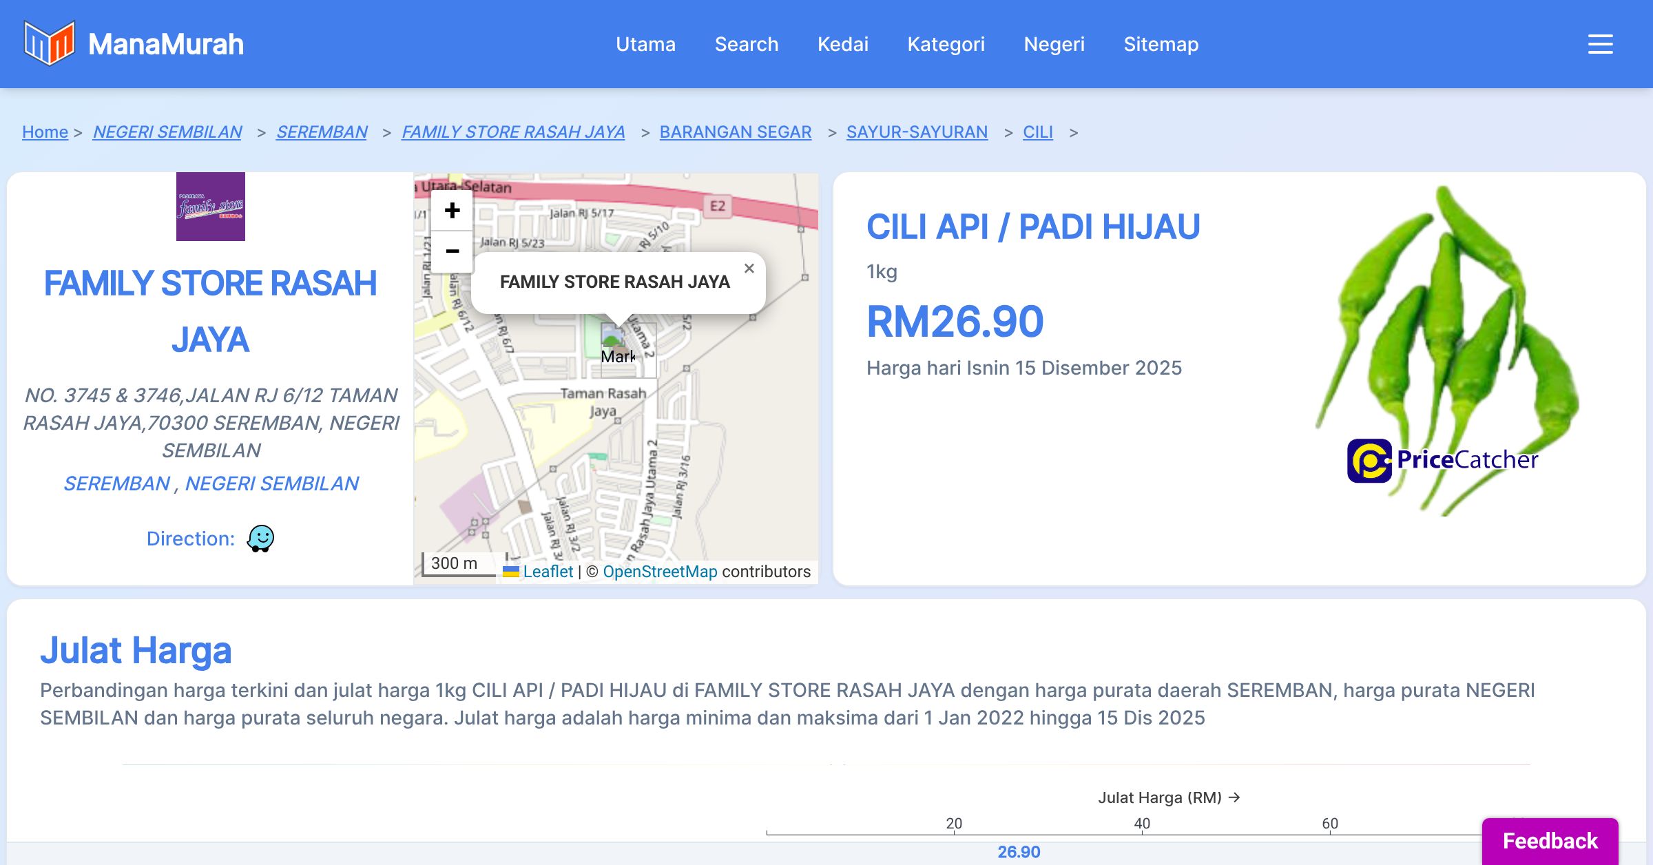The width and height of the screenshot is (1653, 865).
Task: Zoom out on the map
Action: 452,251
